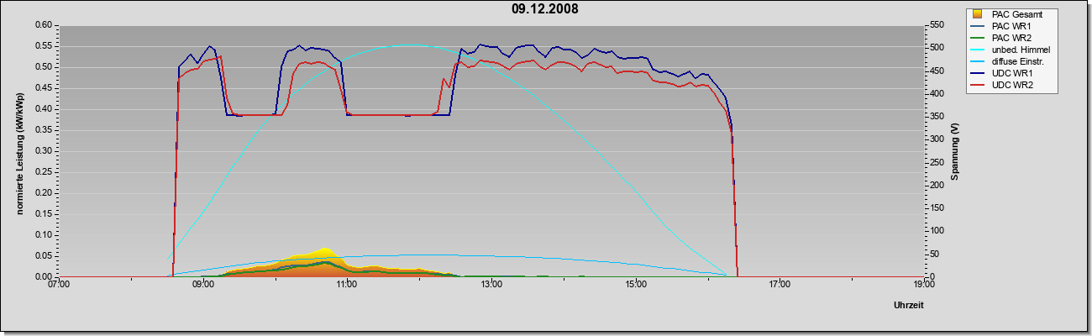Click the Uhrzeit x-axis label

(x=908, y=306)
